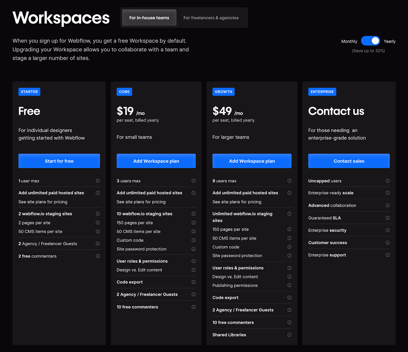Open info icon for 1 user max
Screen dimensions: 408x352
98,181
